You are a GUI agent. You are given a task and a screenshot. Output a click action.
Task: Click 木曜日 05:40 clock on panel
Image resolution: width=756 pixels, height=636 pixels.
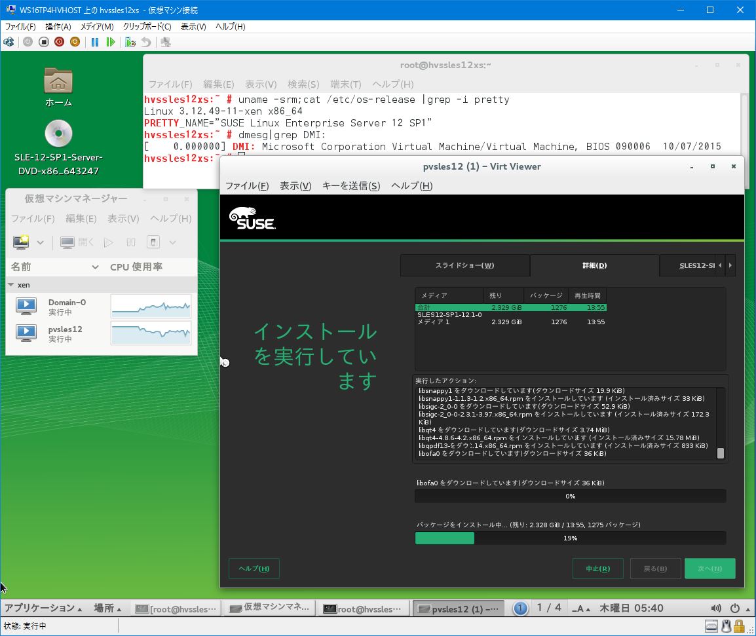[x=631, y=608]
